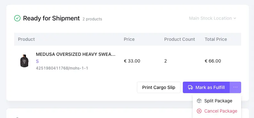Click the red Cancel Package circle-x icon

[x=199, y=111]
